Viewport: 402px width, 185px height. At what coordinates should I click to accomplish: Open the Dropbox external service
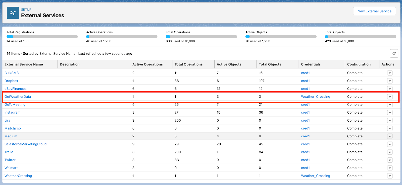[x=11, y=81]
